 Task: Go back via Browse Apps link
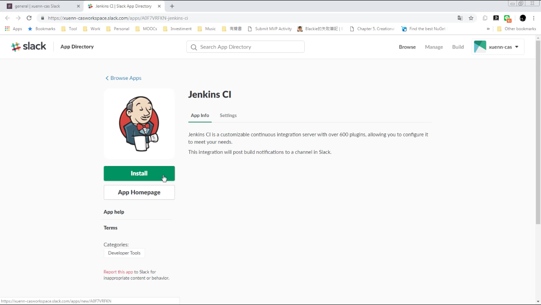pyautogui.click(x=123, y=78)
